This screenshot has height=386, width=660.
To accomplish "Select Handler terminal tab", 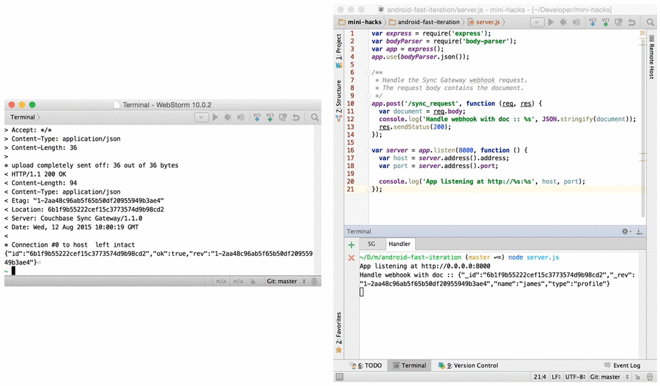I will click(399, 244).
